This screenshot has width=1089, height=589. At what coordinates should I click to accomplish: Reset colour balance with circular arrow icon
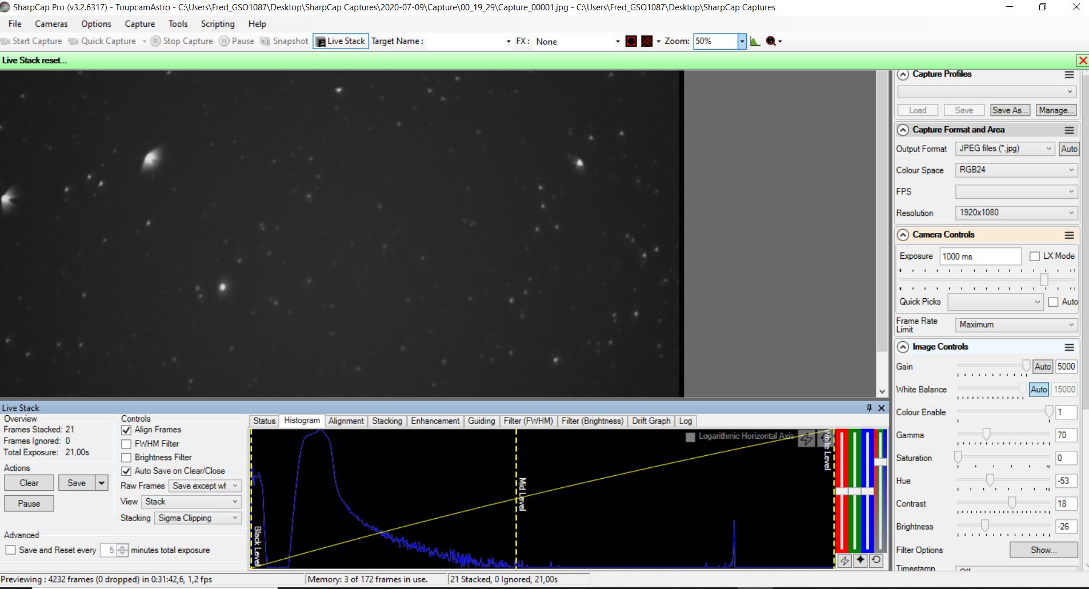click(876, 560)
